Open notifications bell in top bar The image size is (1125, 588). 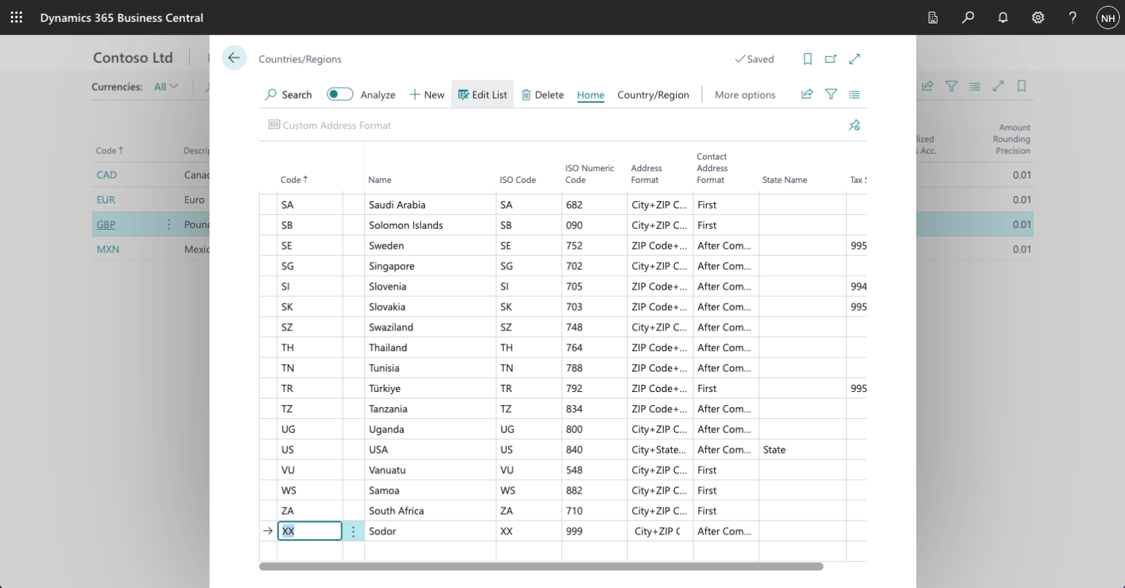coord(1003,18)
